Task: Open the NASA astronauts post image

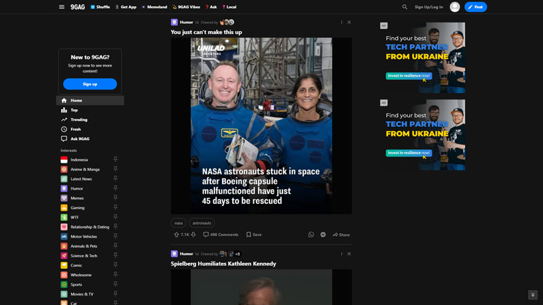Action: pos(261,126)
